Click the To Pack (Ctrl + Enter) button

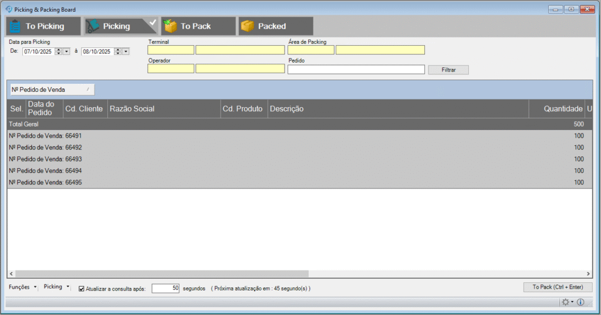tap(558, 287)
